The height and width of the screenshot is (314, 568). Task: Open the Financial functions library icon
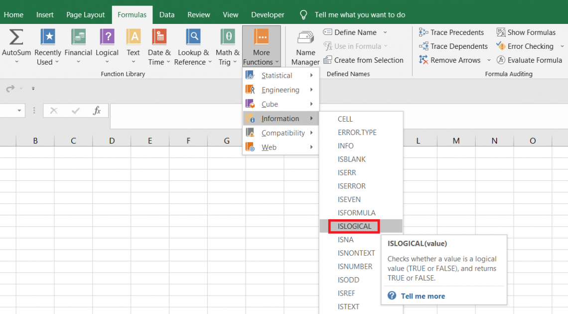click(x=78, y=37)
